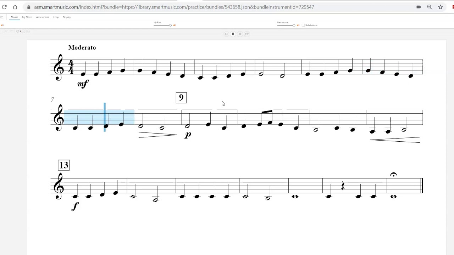Click the diminuendo hairpin in measure 8
This screenshot has width=454, height=255.
click(157, 135)
